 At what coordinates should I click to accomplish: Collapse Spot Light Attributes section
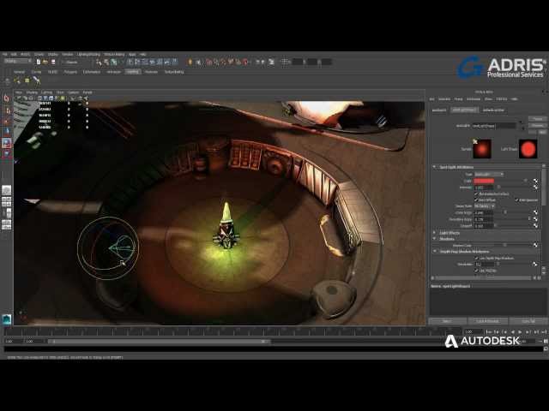435,167
